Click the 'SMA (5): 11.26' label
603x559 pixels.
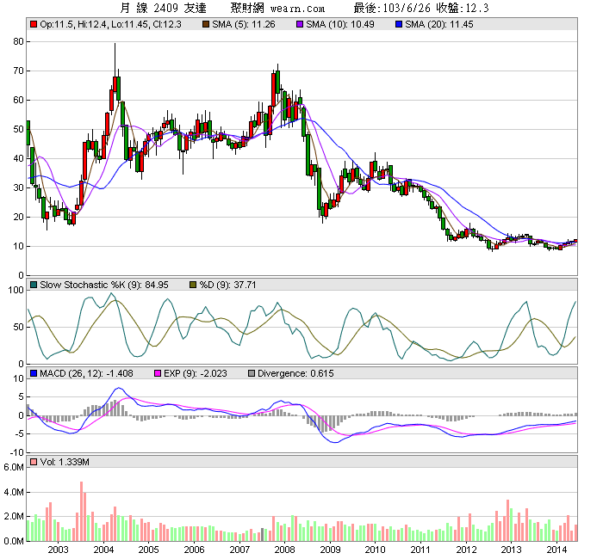tap(244, 24)
